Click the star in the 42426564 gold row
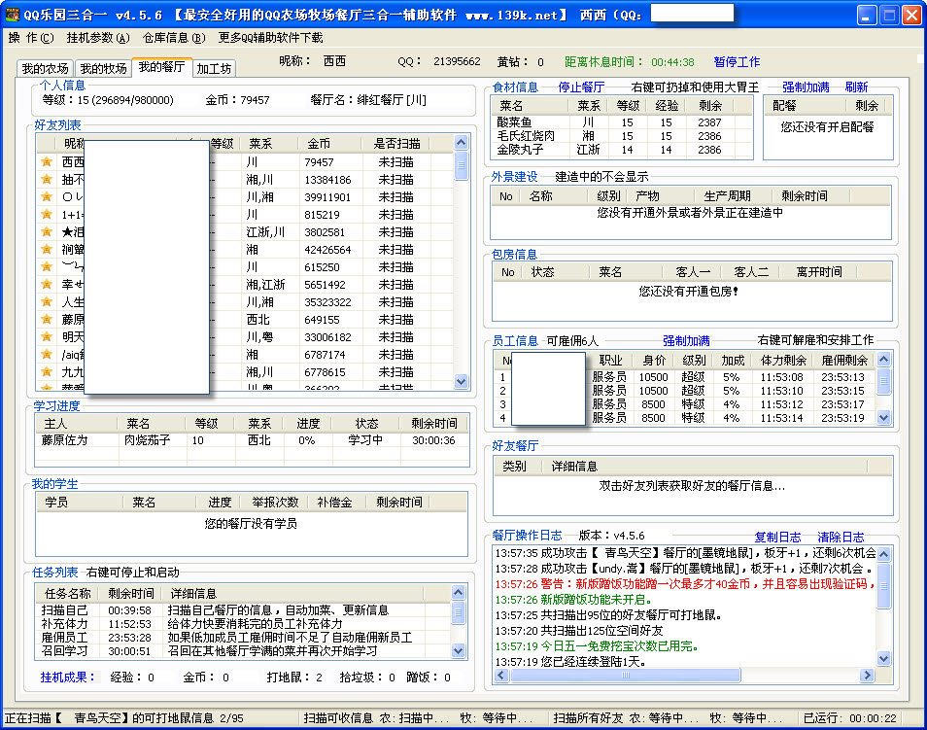Viewport: 927px width, 730px height. click(x=46, y=250)
